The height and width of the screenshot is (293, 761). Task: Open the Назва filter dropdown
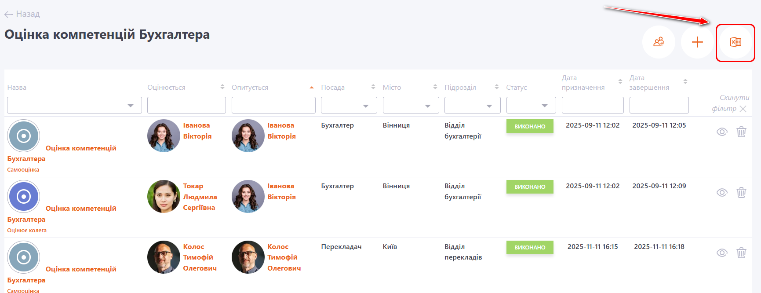(74, 106)
